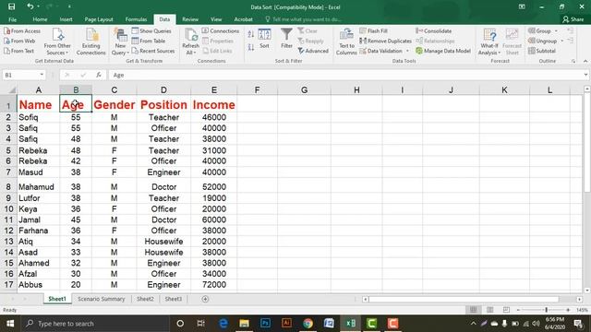Import data From Access
The image size is (591, 332).
(22, 30)
